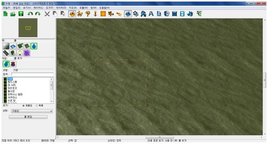Choose the purple creep brush
The height and width of the screenshot is (144, 268).
tap(27, 53)
